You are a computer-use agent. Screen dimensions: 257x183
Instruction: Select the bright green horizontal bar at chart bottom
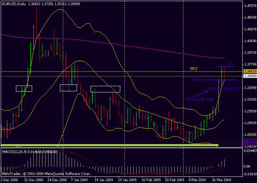110,145
